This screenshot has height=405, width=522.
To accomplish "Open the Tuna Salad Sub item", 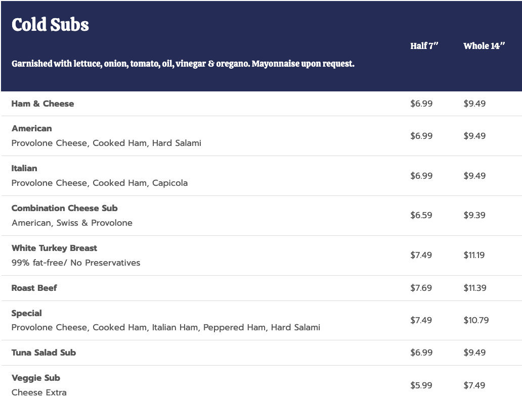I will pyautogui.click(x=43, y=352).
